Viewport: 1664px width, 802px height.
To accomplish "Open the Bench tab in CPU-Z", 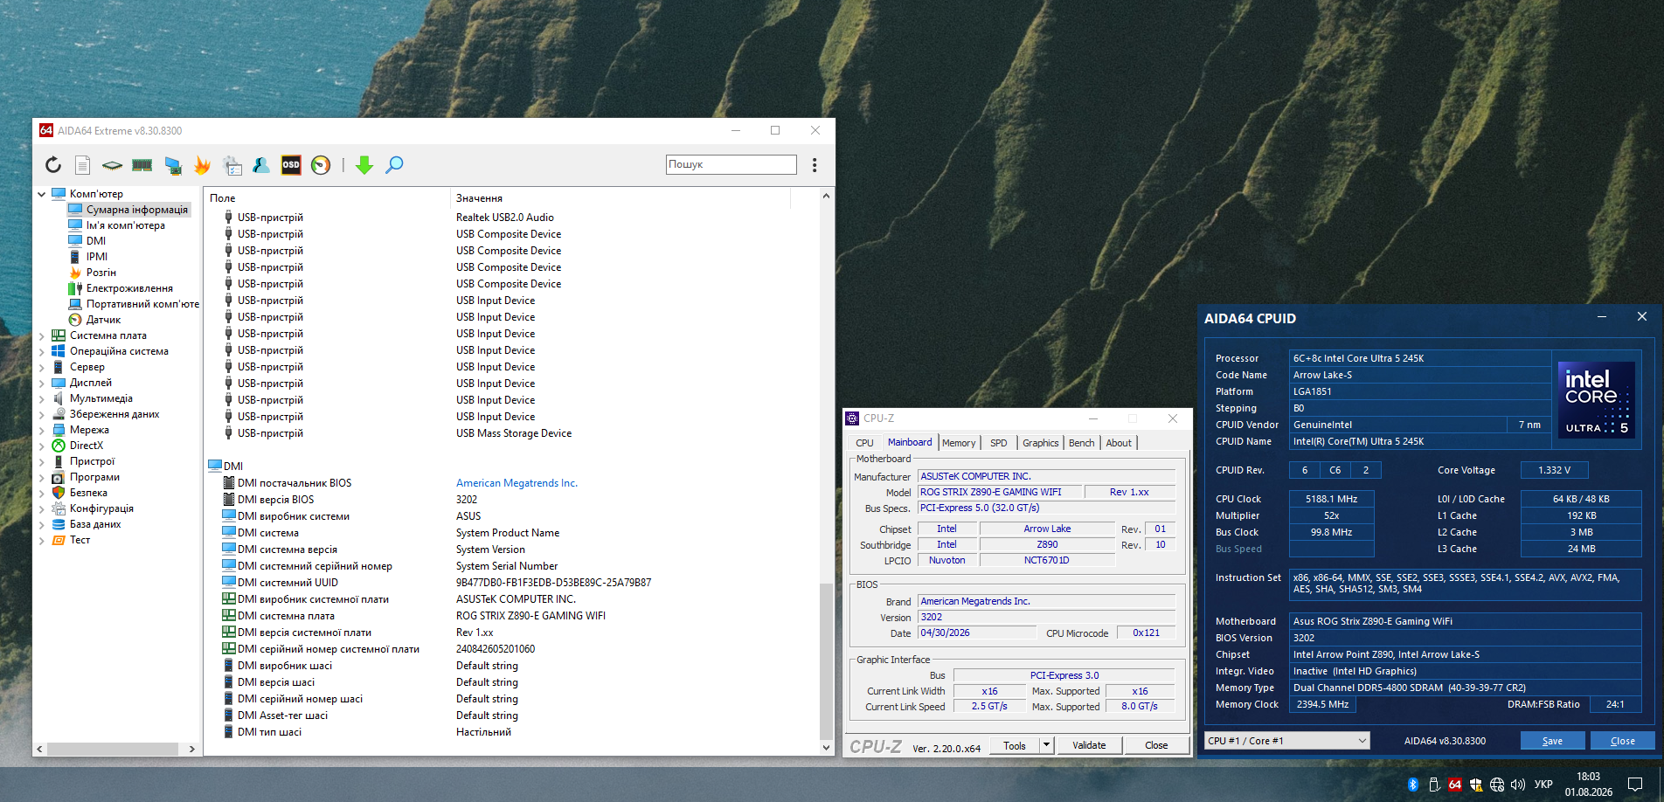I will [1081, 443].
